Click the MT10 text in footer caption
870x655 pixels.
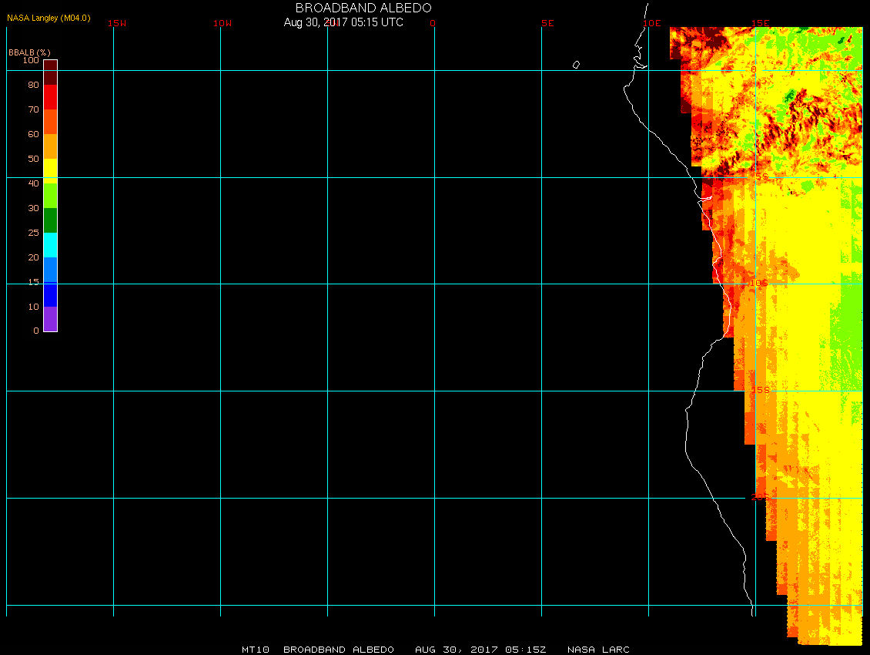(x=255, y=650)
